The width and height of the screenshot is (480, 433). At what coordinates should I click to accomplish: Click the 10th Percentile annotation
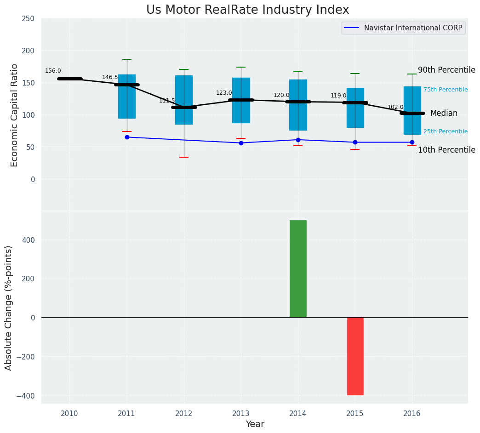coord(446,150)
